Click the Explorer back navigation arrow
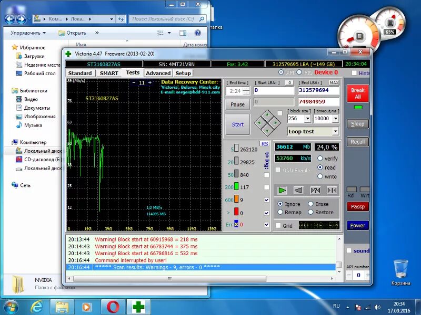Image resolution: width=421 pixels, height=315 pixels. coord(9,19)
